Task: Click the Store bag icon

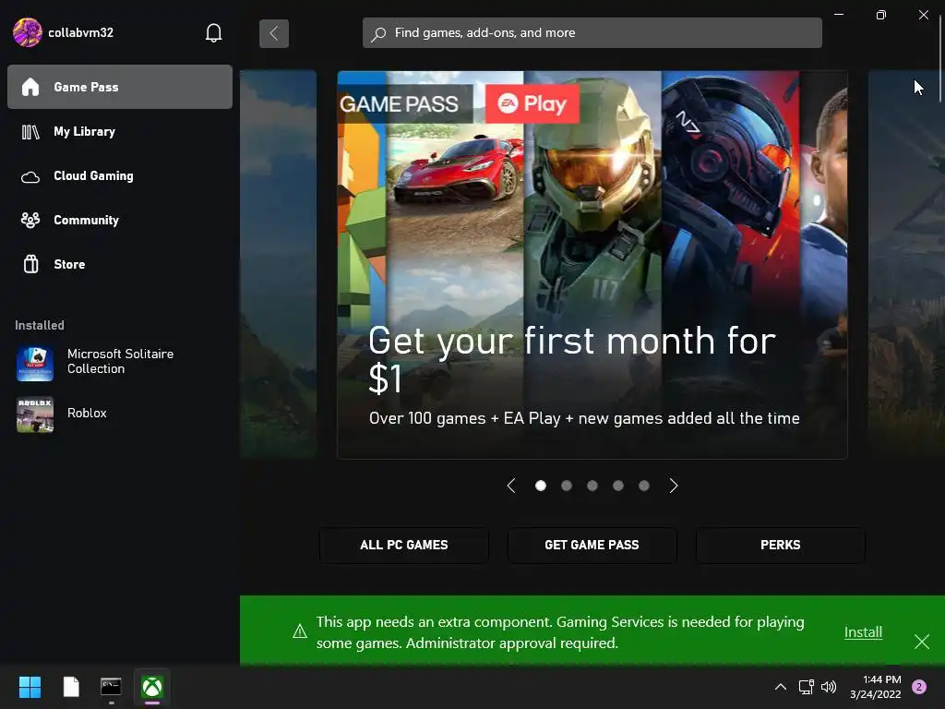Action: click(x=30, y=264)
